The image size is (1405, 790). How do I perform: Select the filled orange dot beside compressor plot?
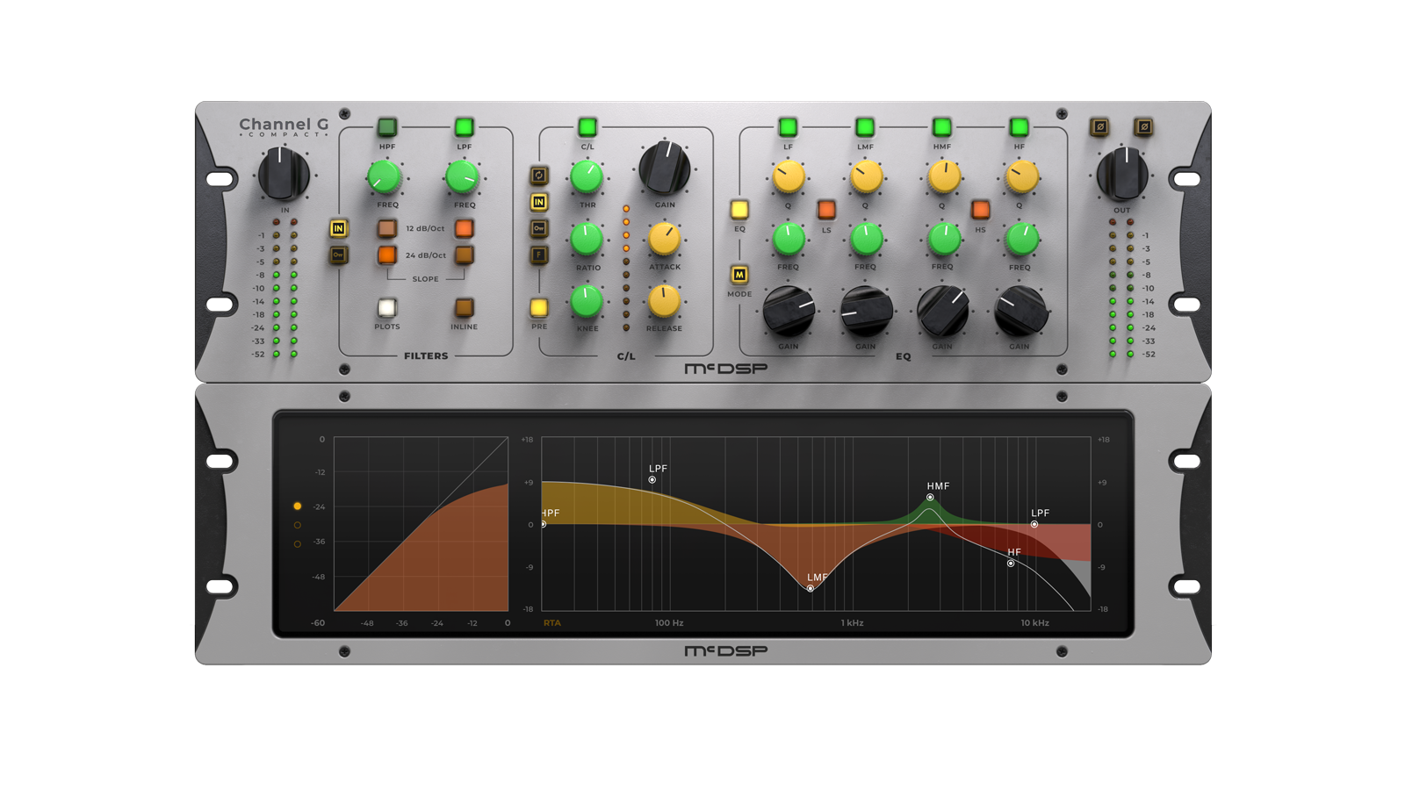tap(298, 506)
